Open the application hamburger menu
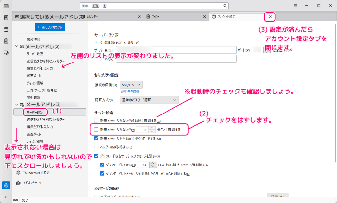The height and width of the screenshot is (203, 337). tap(295, 6)
